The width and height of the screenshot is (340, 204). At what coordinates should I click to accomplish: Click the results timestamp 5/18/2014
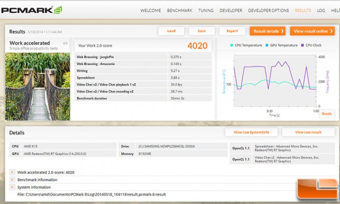coord(45,32)
